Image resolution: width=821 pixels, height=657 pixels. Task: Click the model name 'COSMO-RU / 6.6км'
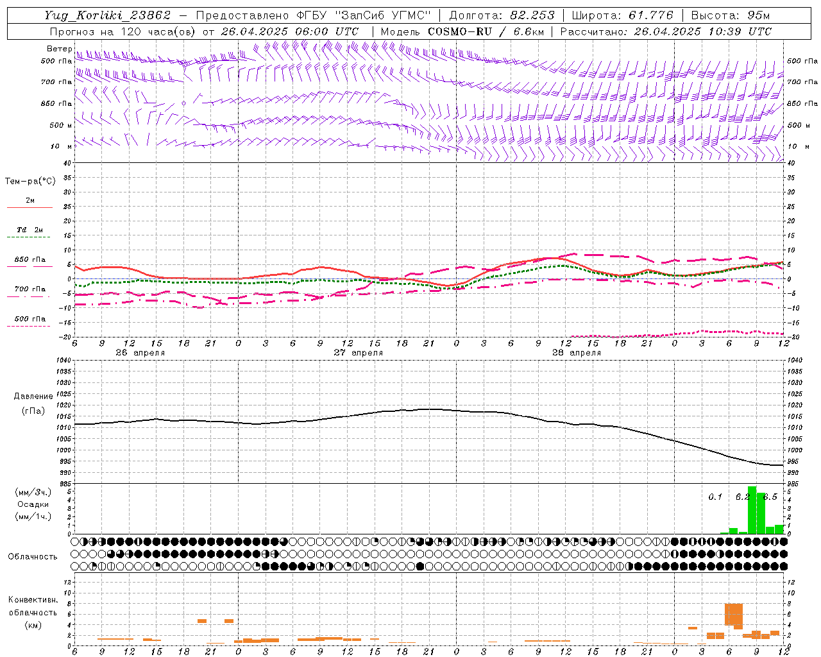[486, 31]
